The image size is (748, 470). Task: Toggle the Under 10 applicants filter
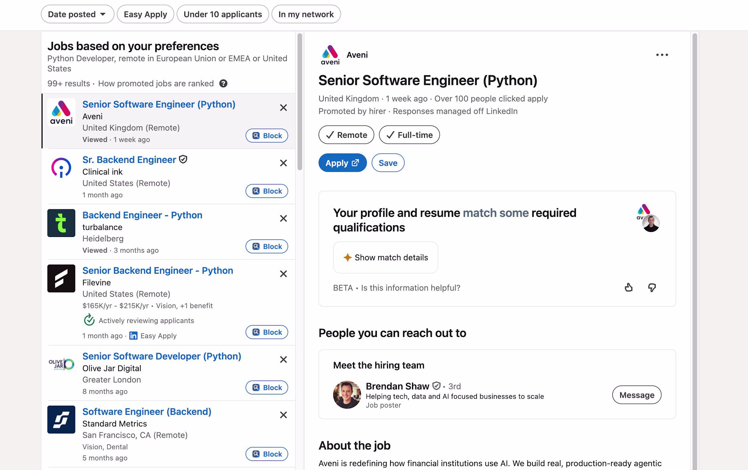click(x=223, y=14)
